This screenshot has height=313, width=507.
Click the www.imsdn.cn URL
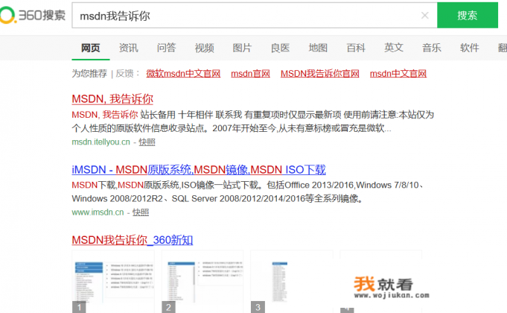(x=98, y=212)
